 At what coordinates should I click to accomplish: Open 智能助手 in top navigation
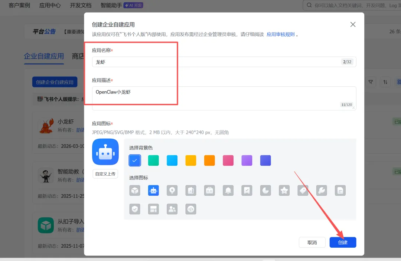click(111, 5)
